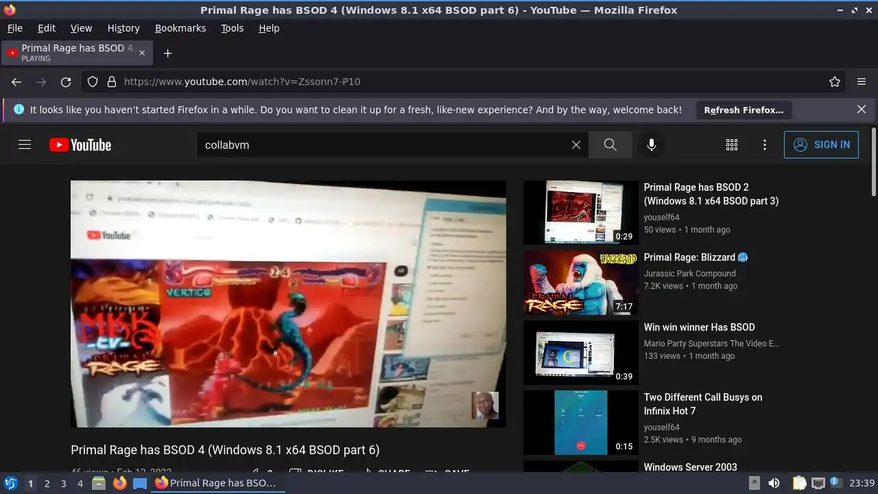
Task: Switch to the Primal Rage has BSOD tab
Action: click(x=77, y=53)
